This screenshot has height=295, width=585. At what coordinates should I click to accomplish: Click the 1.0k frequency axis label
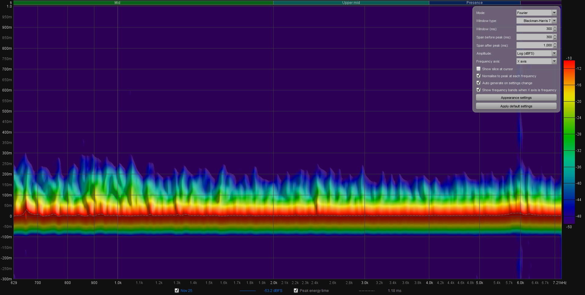click(x=118, y=283)
